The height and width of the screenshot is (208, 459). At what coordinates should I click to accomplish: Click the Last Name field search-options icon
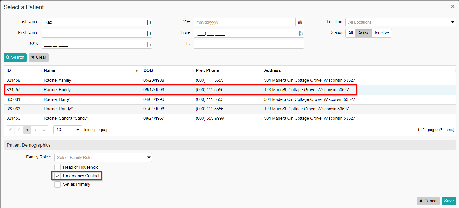coord(149,22)
